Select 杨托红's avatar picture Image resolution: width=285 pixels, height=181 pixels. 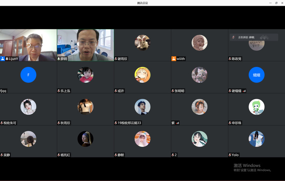click(85, 139)
